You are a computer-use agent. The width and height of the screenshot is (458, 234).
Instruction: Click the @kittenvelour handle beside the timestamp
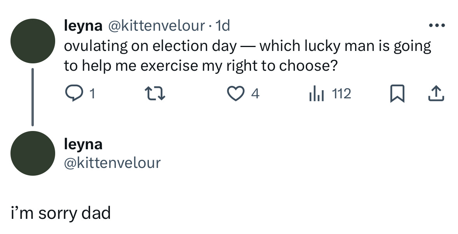[155, 26]
